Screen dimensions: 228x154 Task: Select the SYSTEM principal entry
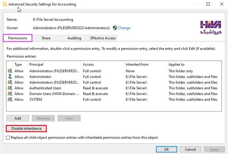tap(114, 99)
